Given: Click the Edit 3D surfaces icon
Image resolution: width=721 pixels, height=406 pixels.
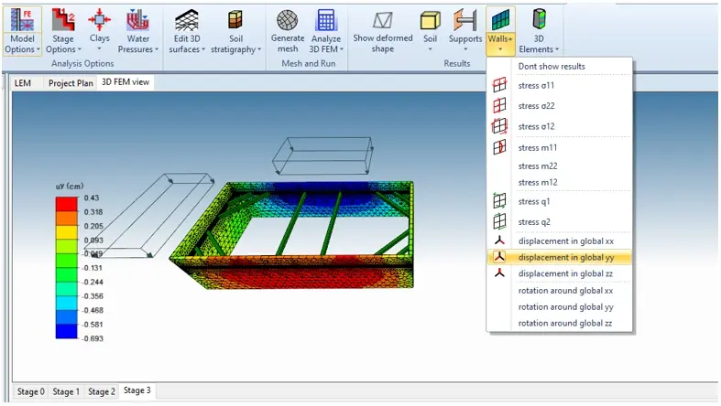Looking at the screenshot, I should pyautogui.click(x=187, y=21).
